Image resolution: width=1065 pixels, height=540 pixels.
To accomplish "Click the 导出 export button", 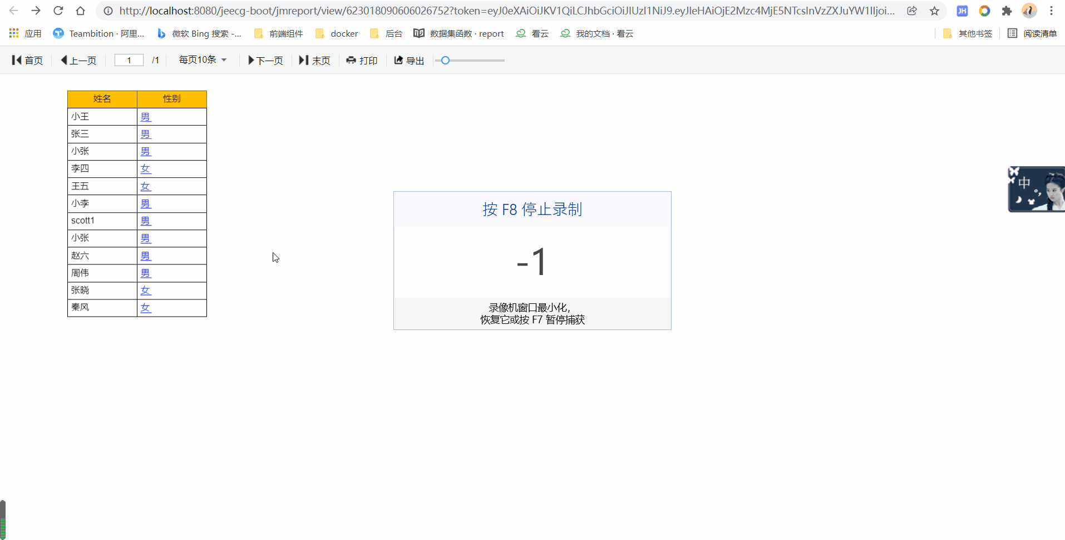I will pos(409,60).
